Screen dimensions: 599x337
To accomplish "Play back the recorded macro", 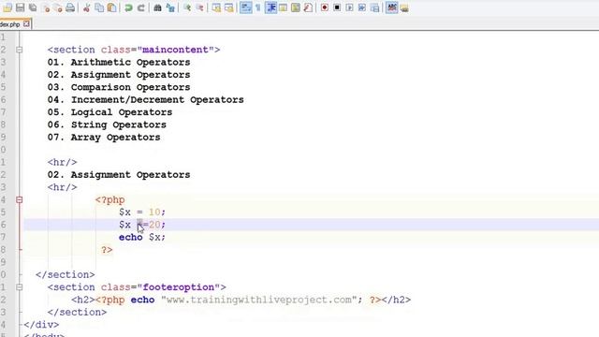I will pyautogui.click(x=349, y=7).
